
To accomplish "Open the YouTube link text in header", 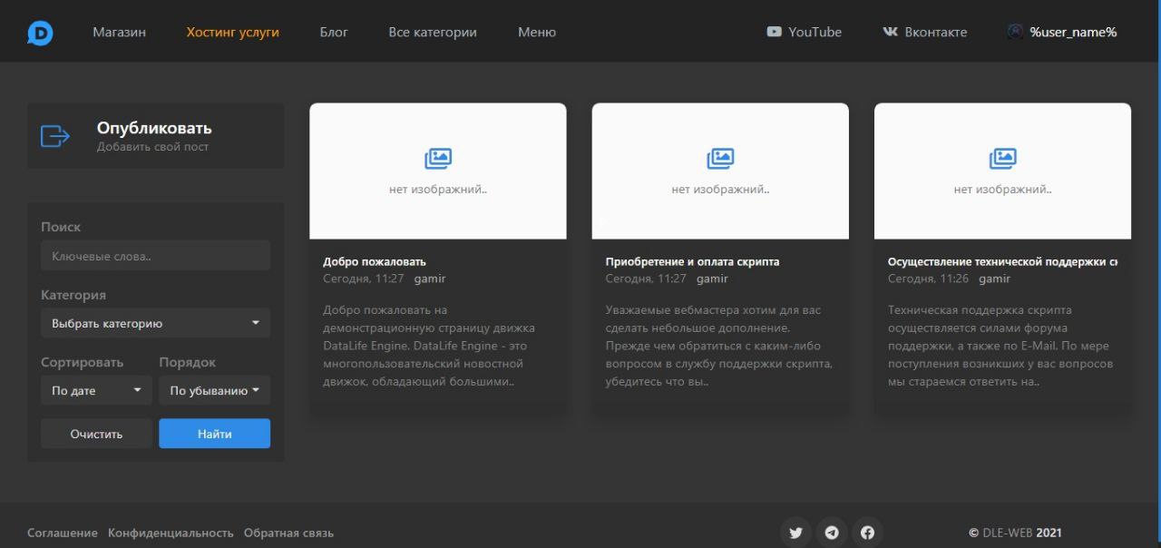I will tap(815, 32).
